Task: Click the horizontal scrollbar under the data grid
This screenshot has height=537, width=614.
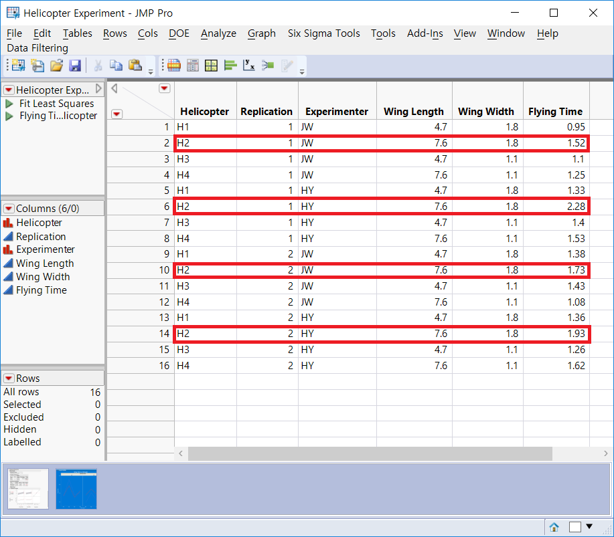Action: pos(370,454)
